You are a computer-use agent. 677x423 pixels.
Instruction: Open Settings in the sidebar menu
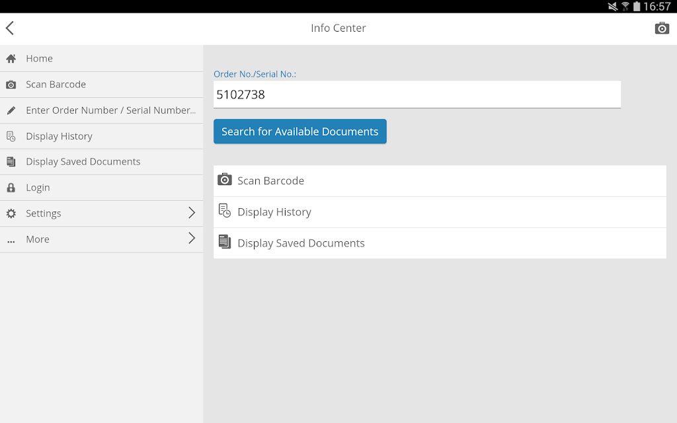[x=101, y=213]
